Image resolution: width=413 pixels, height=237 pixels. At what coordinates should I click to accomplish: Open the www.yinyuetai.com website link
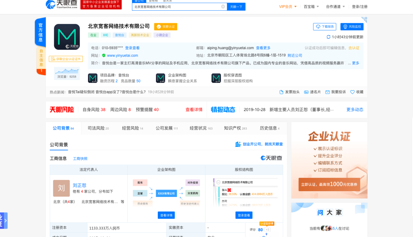(x=122, y=56)
